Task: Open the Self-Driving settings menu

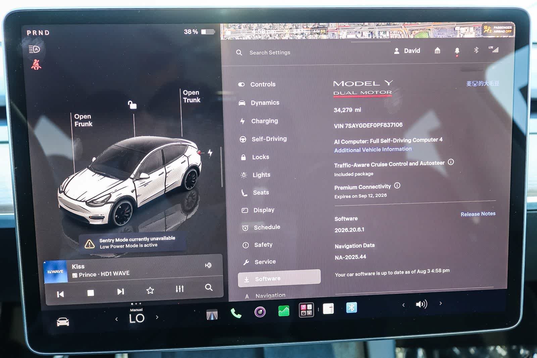Action: (263, 139)
